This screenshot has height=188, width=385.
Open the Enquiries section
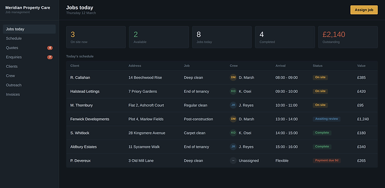(29, 57)
